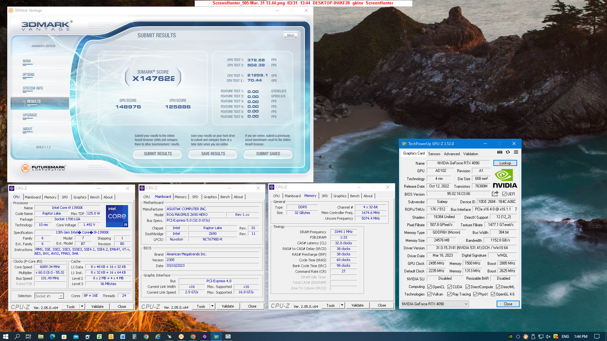Click the Tools button in CPU-Z CPU window
Image resolution: width=607 pixels, height=341 pixels.
pos(71,307)
